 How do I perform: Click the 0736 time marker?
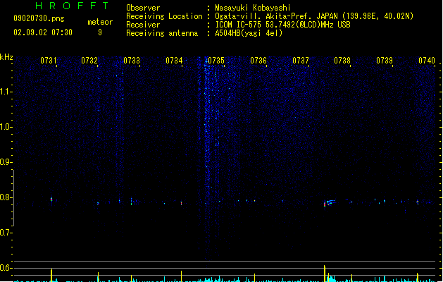(258, 61)
